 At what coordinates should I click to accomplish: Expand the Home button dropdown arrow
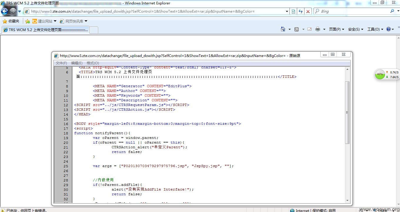[289, 29]
